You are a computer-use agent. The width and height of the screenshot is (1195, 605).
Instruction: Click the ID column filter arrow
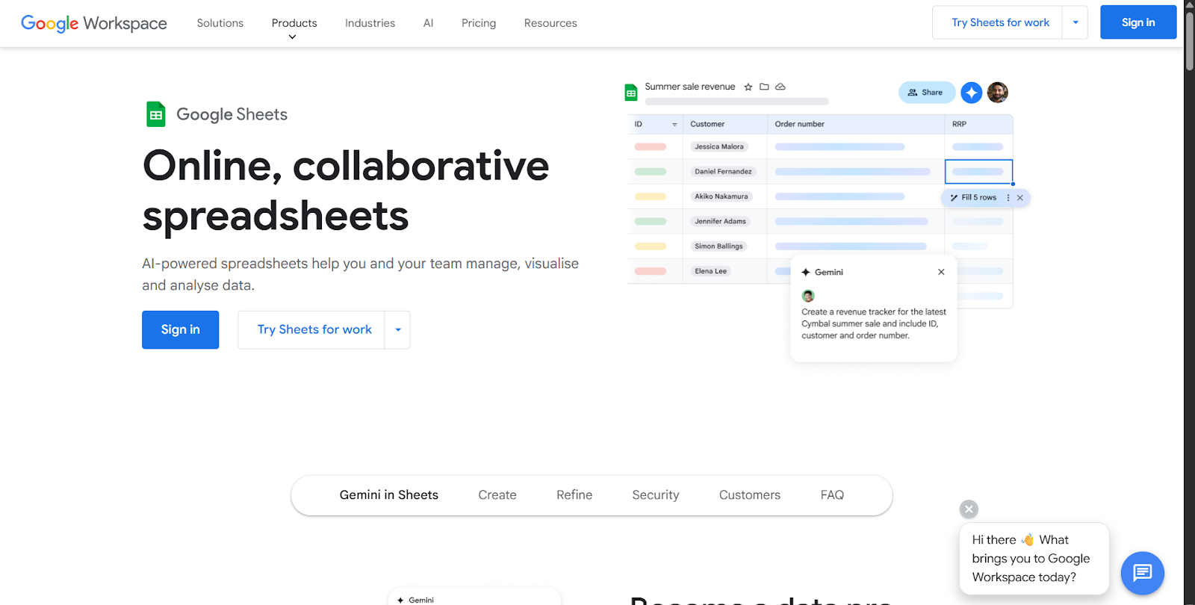pyautogui.click(x=674, y=125)
